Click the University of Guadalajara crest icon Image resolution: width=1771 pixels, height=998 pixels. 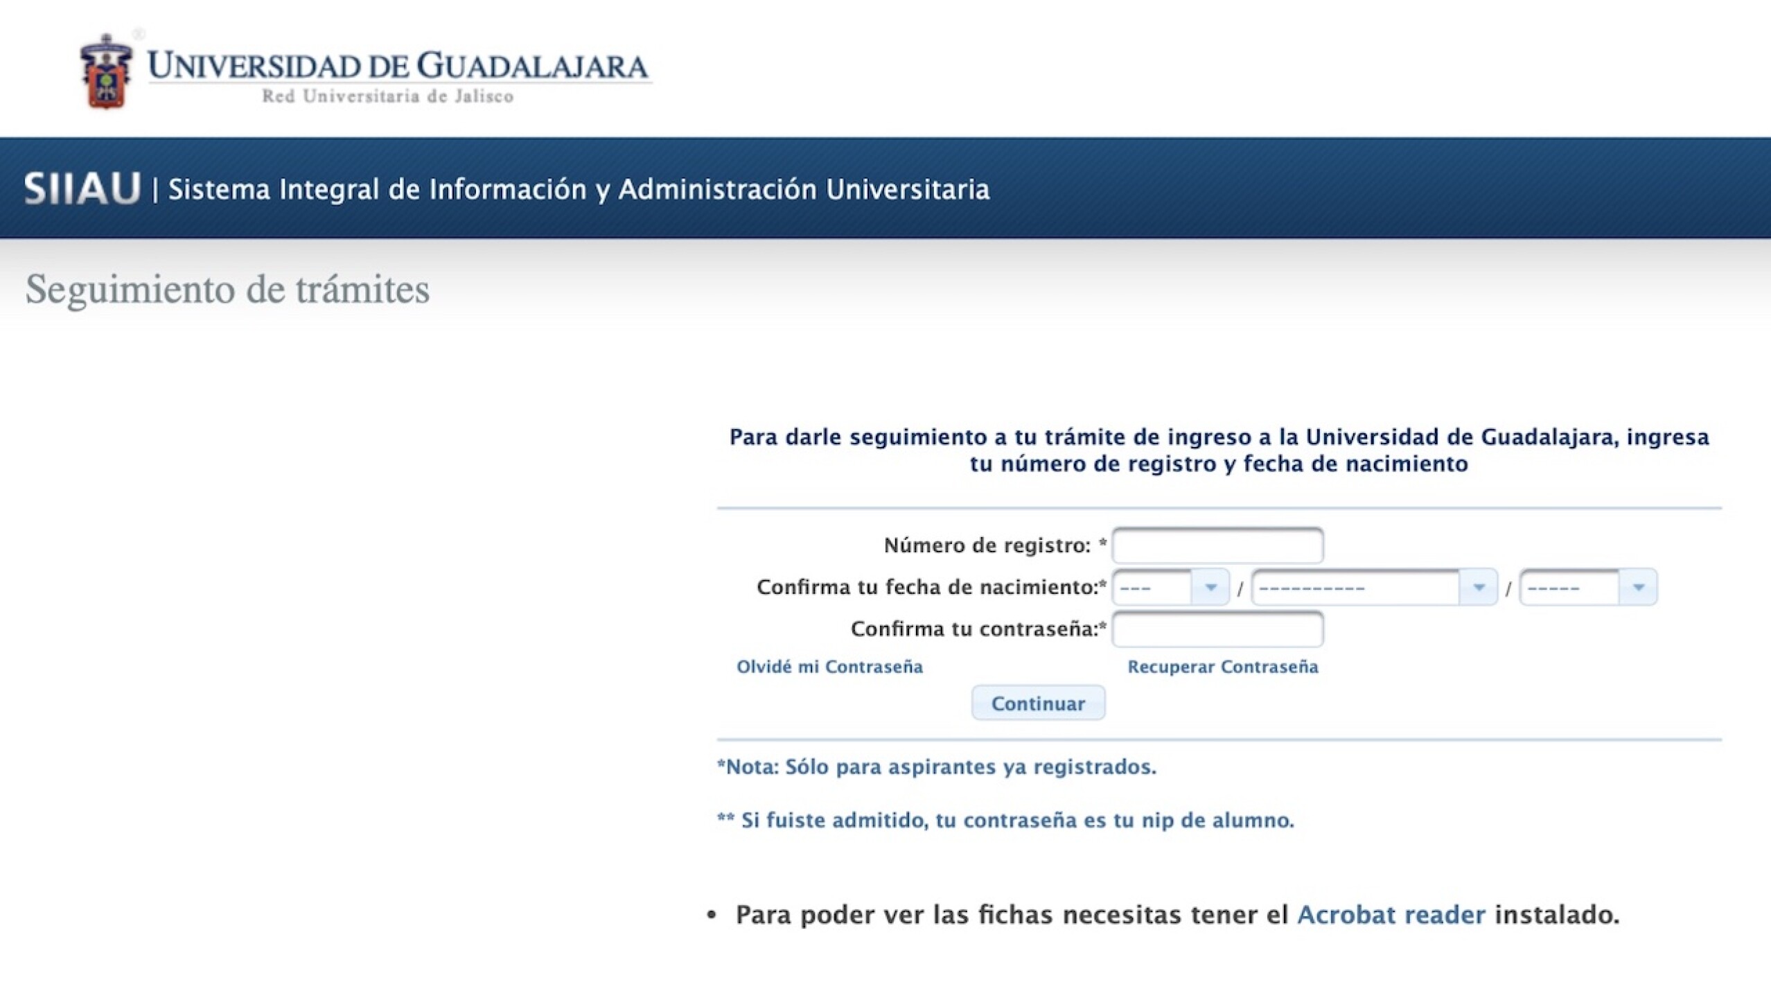click(105, 72)
